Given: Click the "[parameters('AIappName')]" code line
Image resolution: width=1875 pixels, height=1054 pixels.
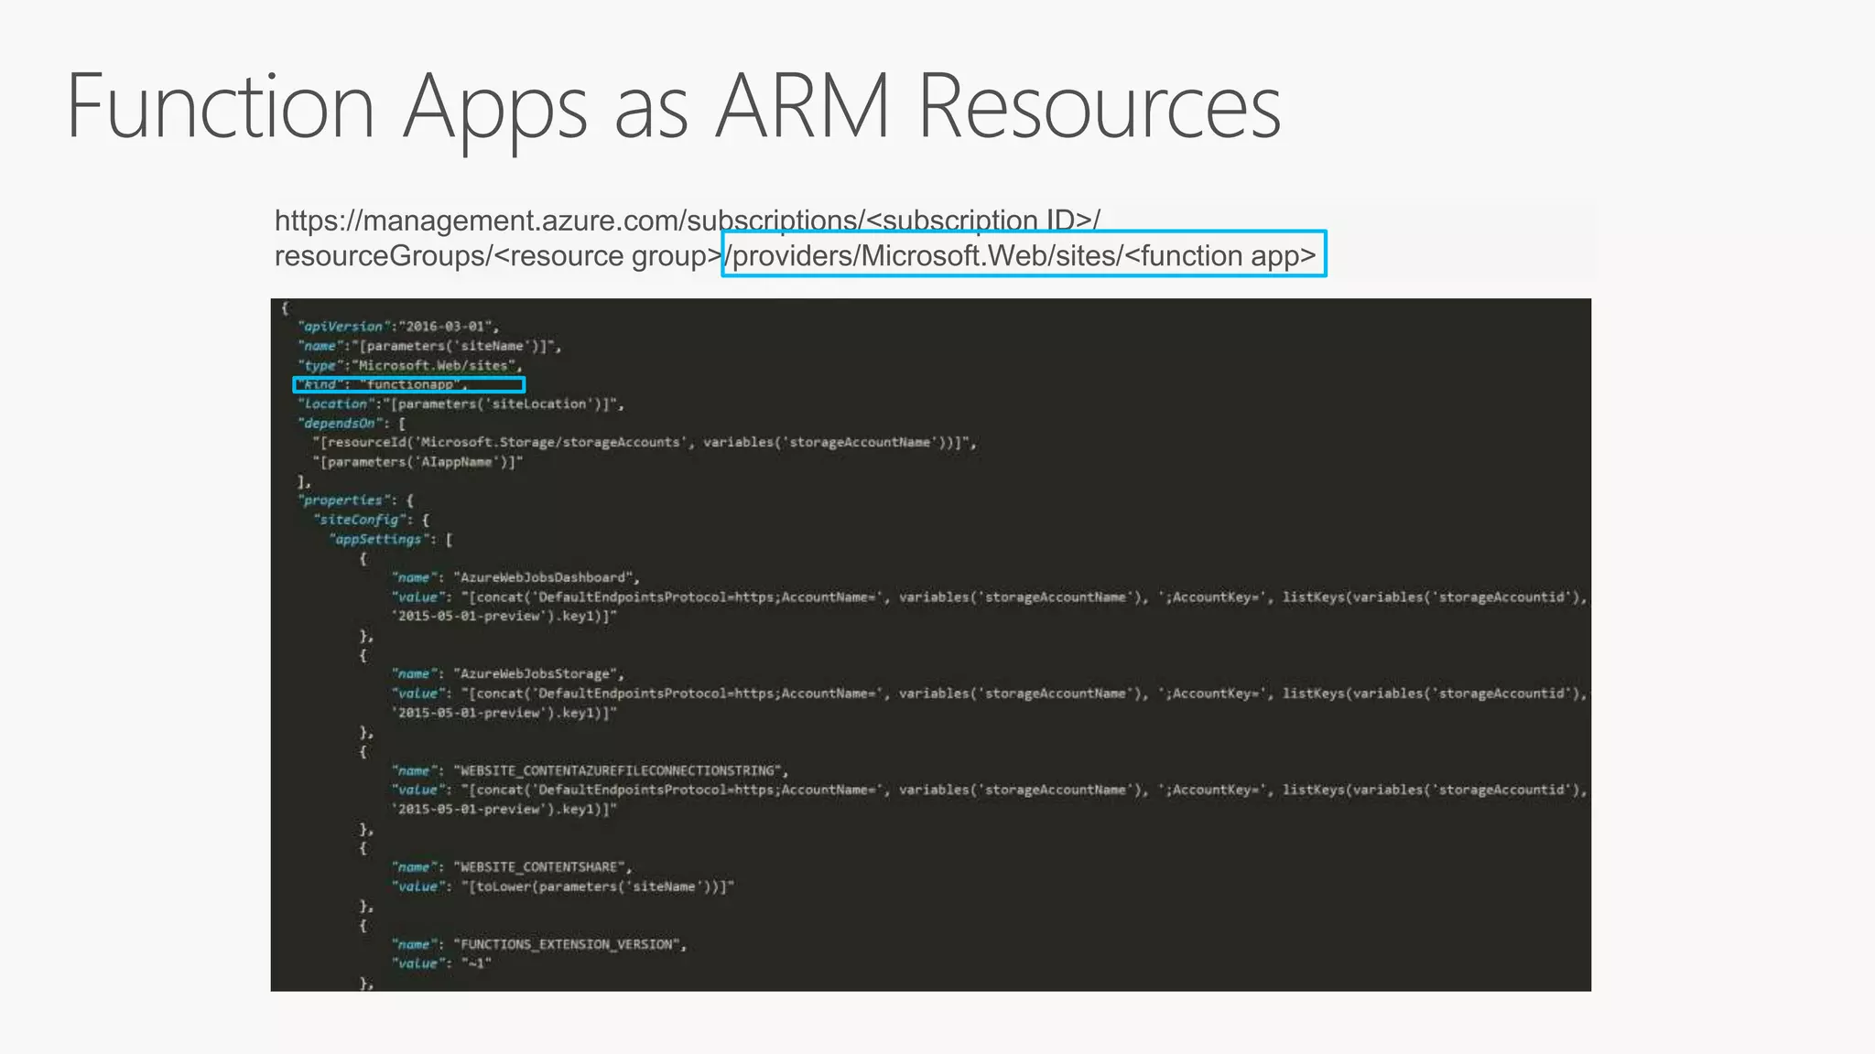Looking at the screenshot, I should click(x=417, y=462).
